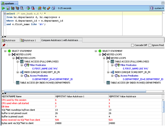Viewport: 165px width, 126px height.
Task: Click the green Run Statement icon
Action: (3, 8)
